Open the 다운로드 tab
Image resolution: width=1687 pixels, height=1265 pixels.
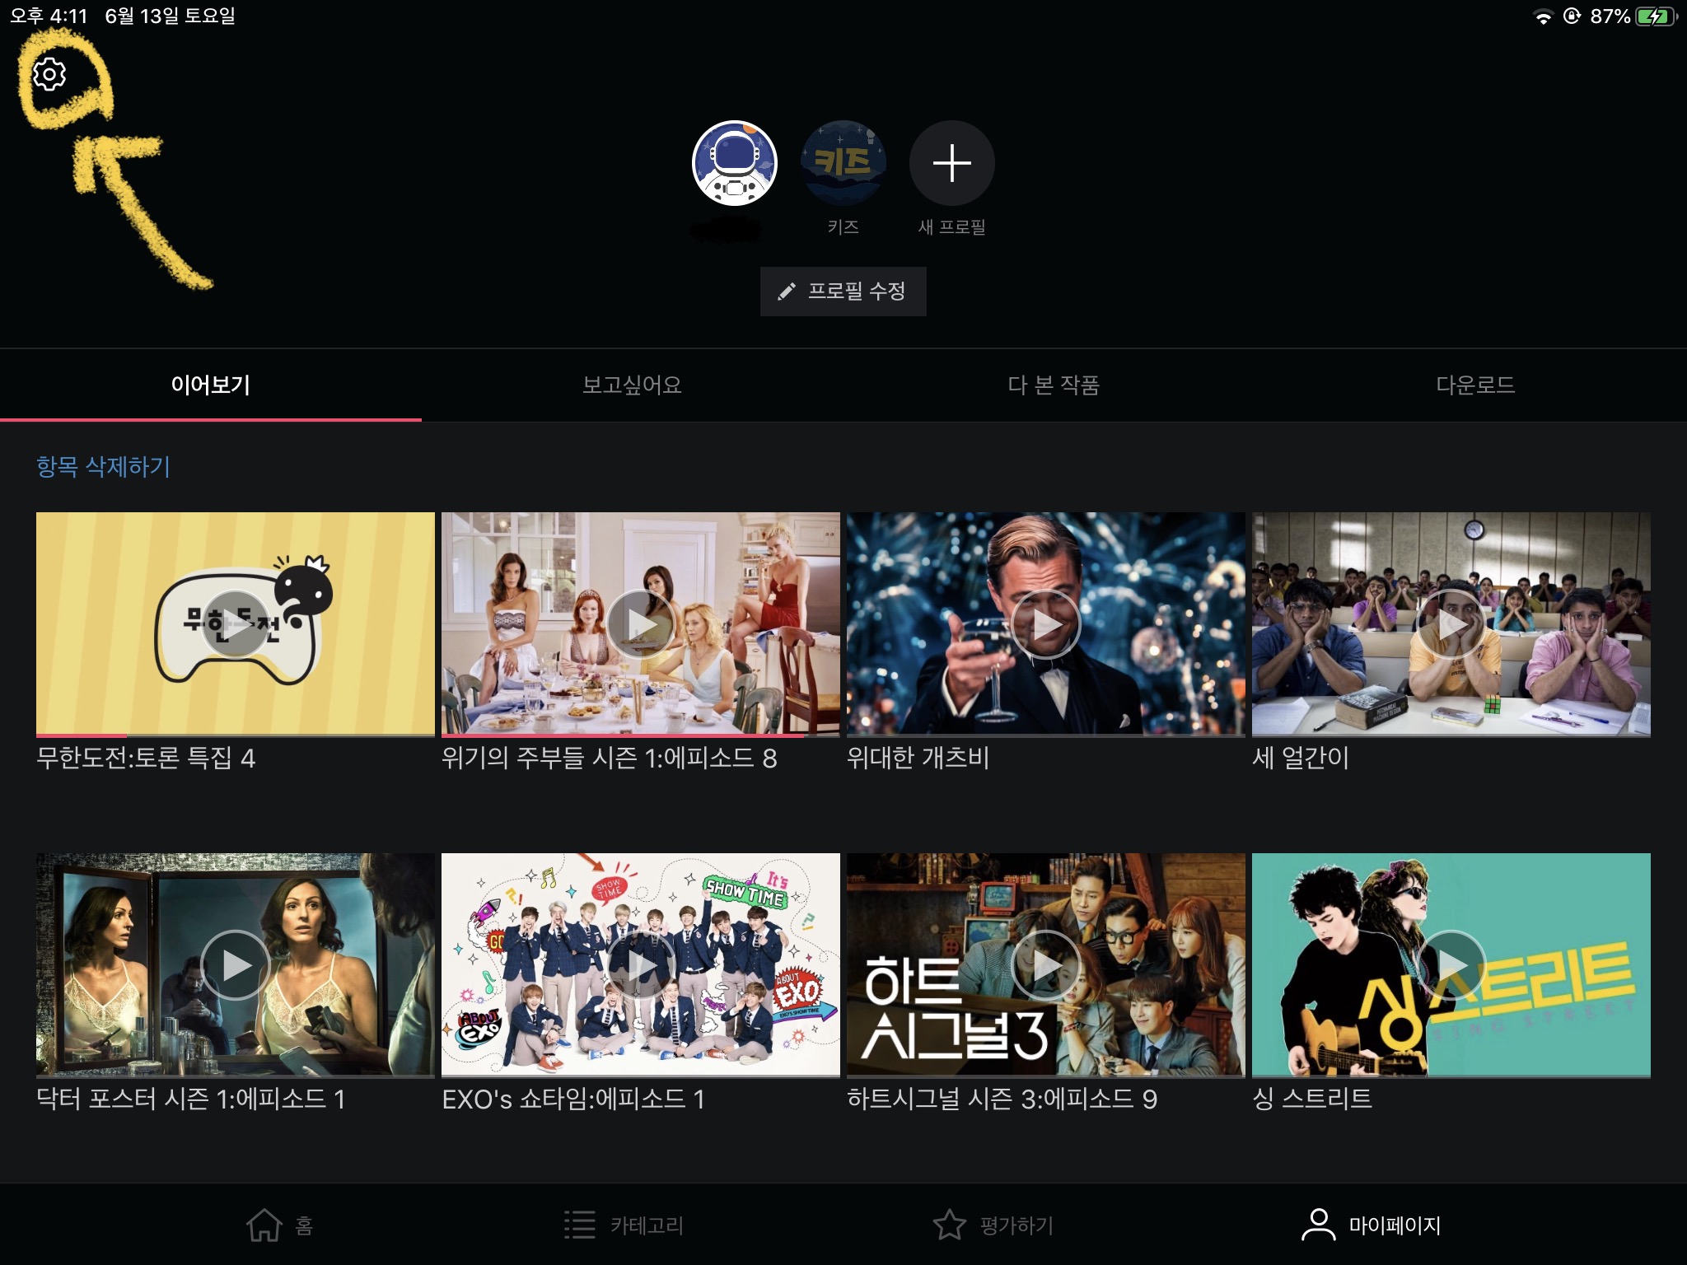click(1476, 385)
